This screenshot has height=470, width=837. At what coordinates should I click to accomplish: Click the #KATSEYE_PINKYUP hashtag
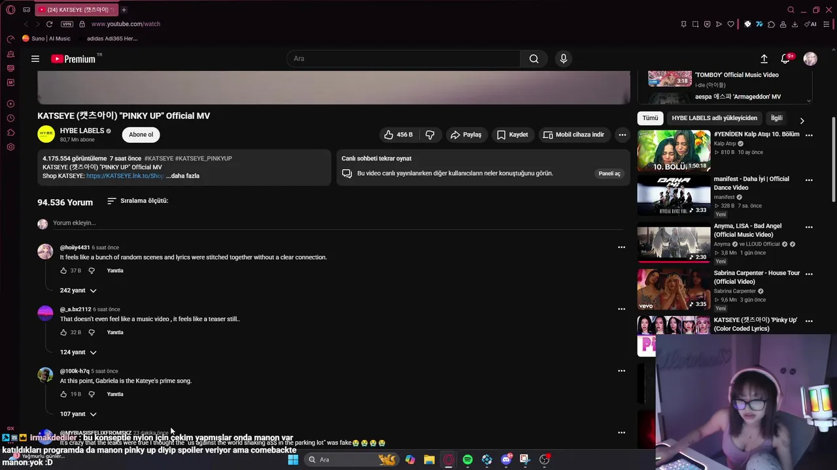pos(203,159)
